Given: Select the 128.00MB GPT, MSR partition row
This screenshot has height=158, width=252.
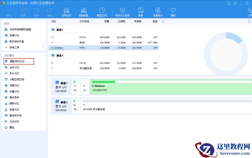Looking at the screenshot, I should tap(104, 42).
